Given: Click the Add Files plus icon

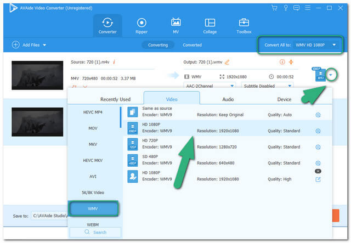Looking at the screenshot, I should point(15,45).
